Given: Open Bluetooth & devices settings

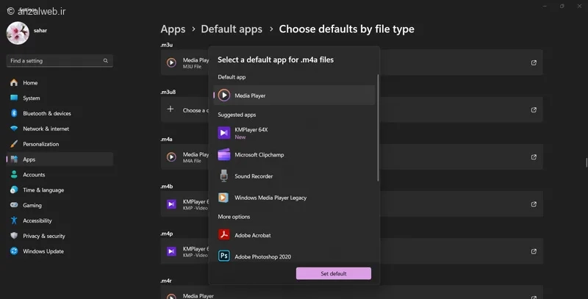Looking at the screenshot, I should tap(60, 114).
